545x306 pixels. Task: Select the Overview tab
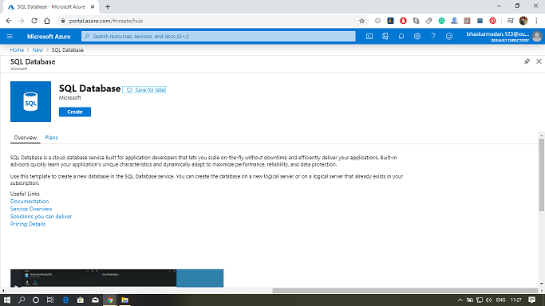25,138
